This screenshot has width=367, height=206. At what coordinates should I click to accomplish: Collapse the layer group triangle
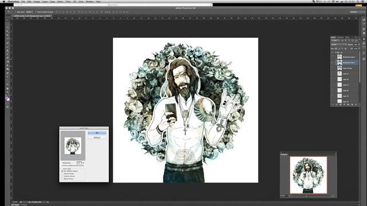click(x=335, y=52)
